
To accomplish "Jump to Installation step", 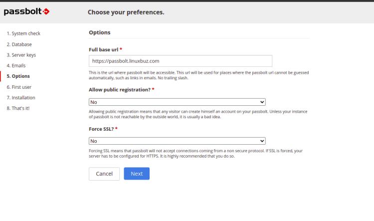I will point(21,98).
